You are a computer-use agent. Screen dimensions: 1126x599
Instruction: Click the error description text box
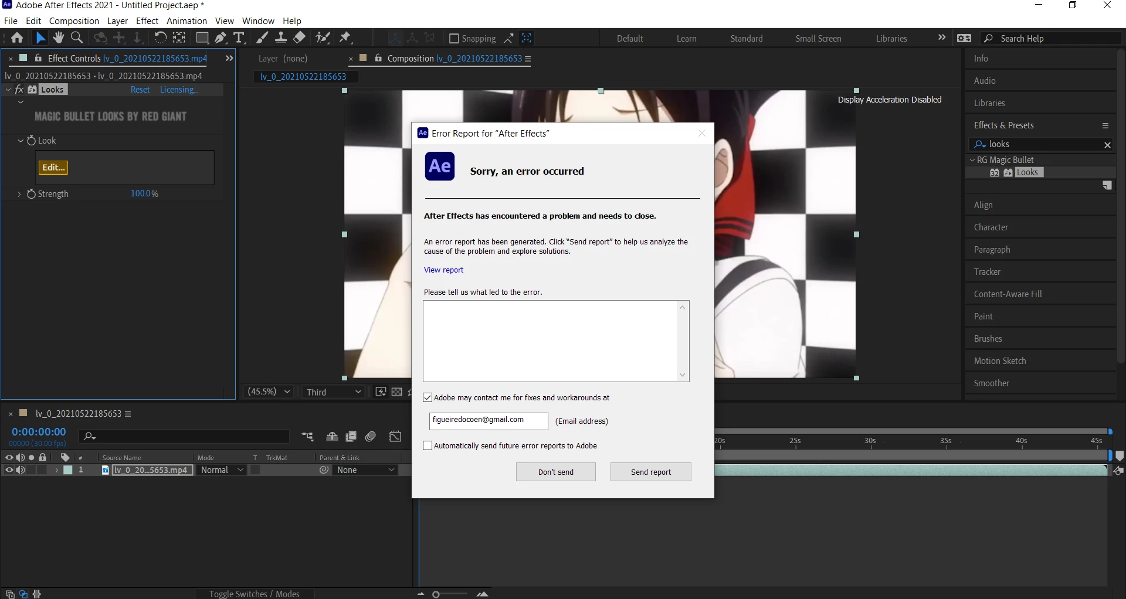[556, 341]
